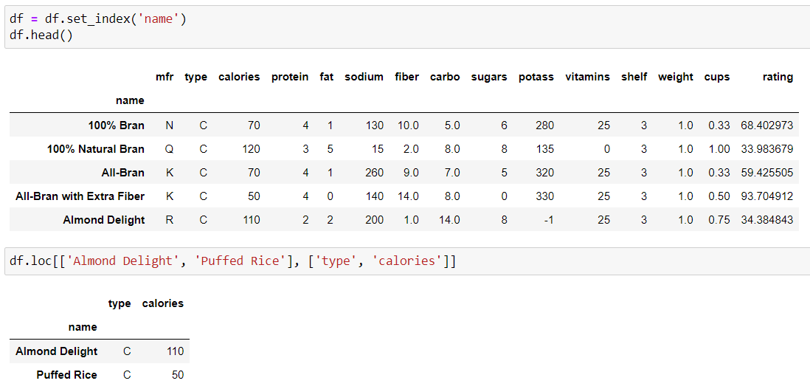Click rating value 34.384843

pos(766,220)
